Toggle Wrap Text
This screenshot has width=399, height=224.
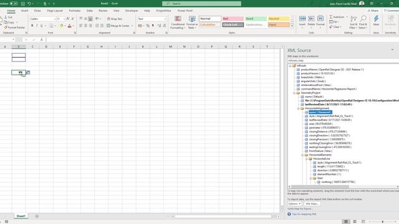[115, 19]
